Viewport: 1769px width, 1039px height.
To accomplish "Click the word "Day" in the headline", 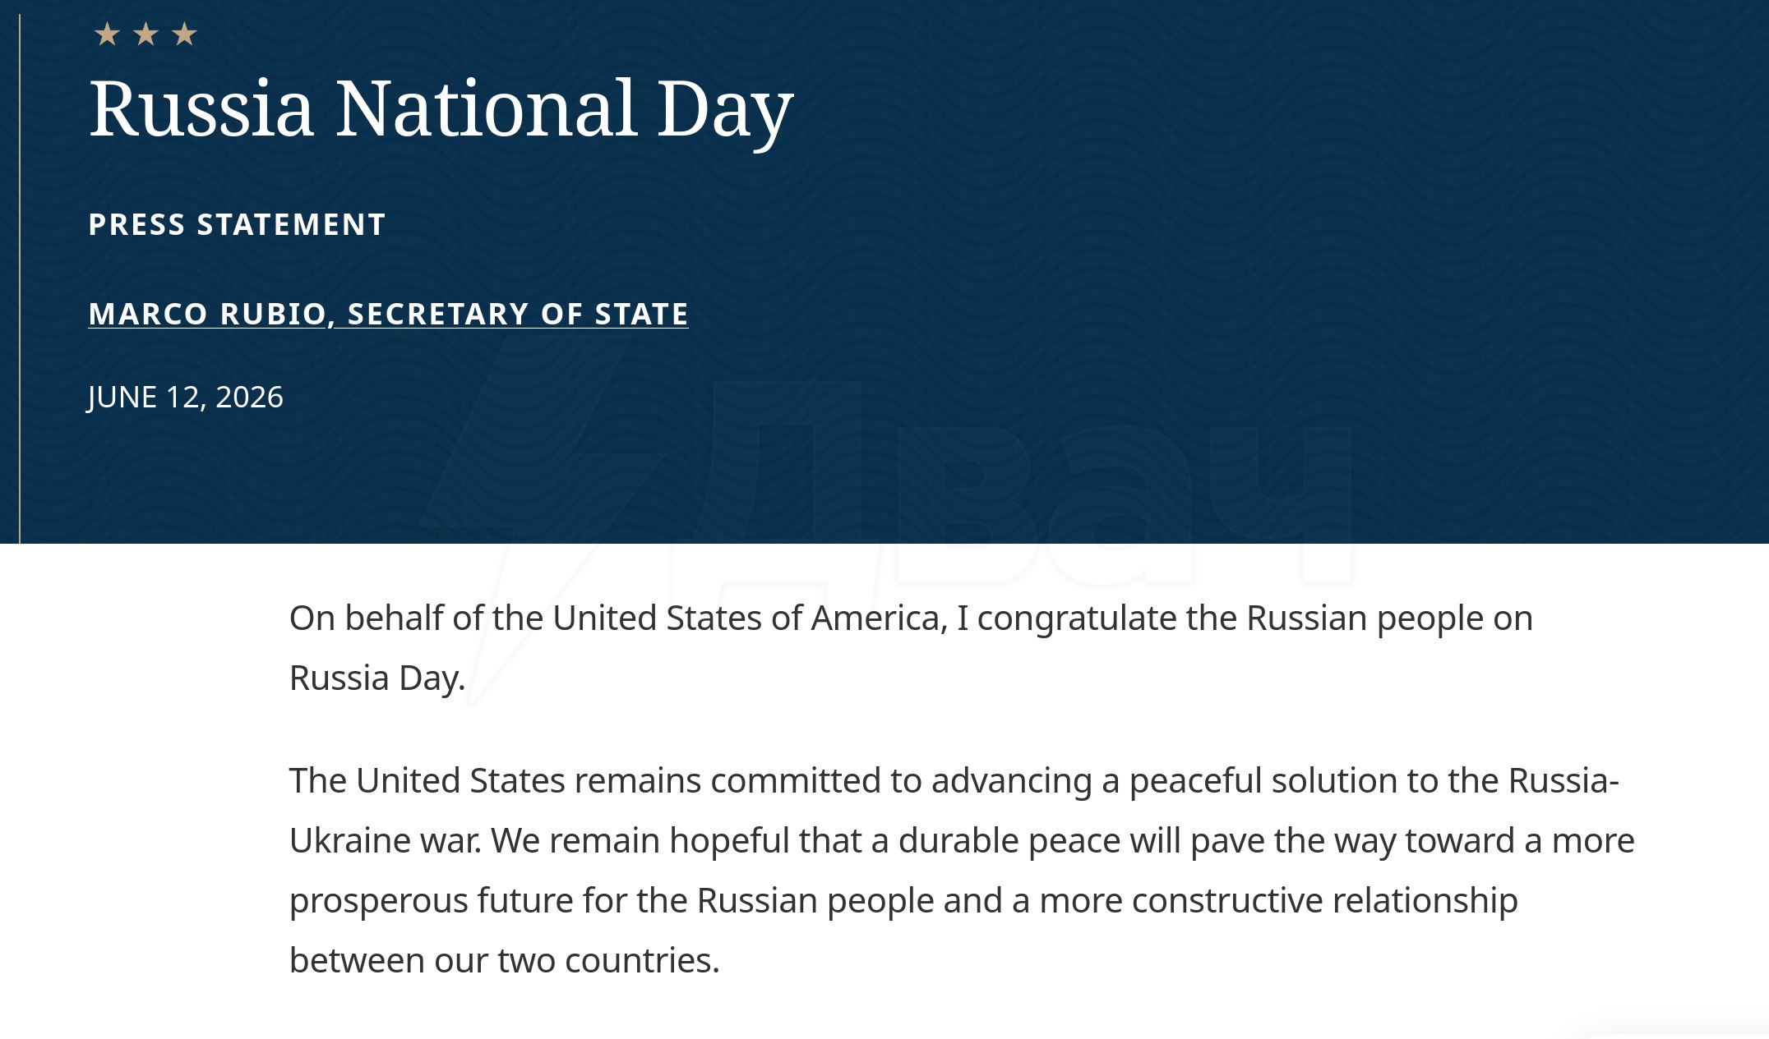I will 725,113.
